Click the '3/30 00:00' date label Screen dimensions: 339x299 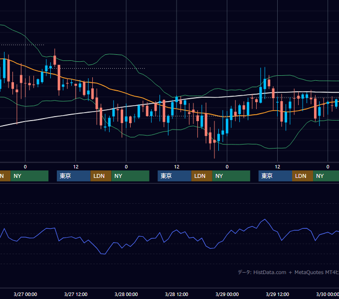click(x=328, y=294)
